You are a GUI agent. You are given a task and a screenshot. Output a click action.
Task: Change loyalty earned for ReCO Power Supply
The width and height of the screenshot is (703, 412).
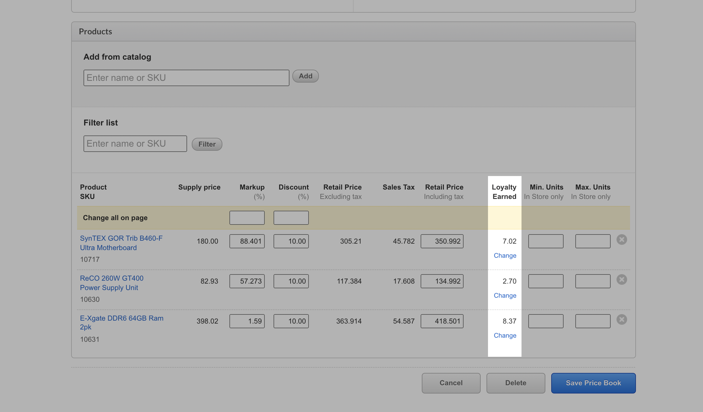click(505, 296)
